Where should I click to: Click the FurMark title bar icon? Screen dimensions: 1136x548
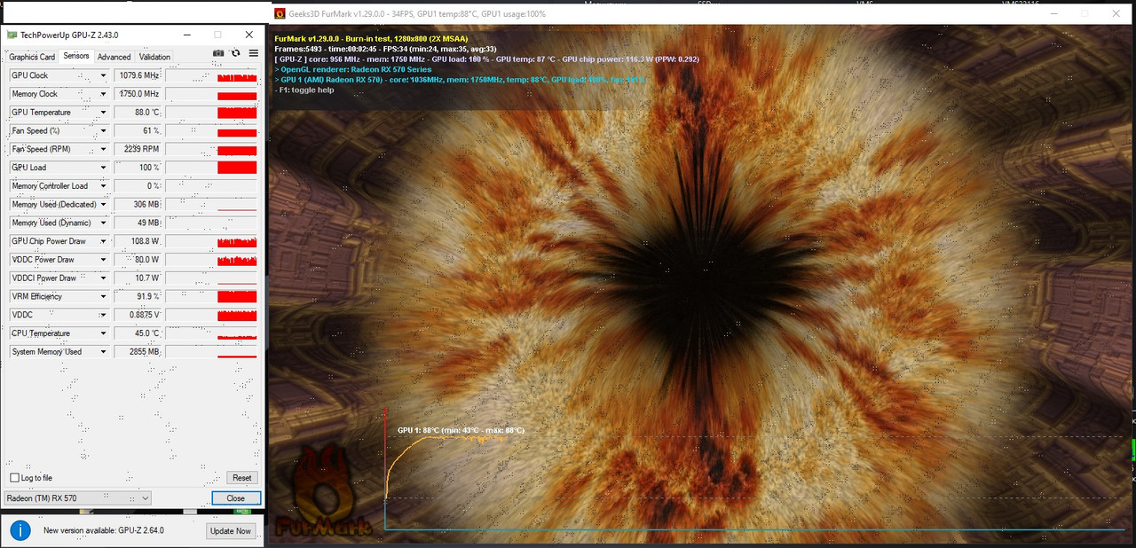tap(280, 13)
